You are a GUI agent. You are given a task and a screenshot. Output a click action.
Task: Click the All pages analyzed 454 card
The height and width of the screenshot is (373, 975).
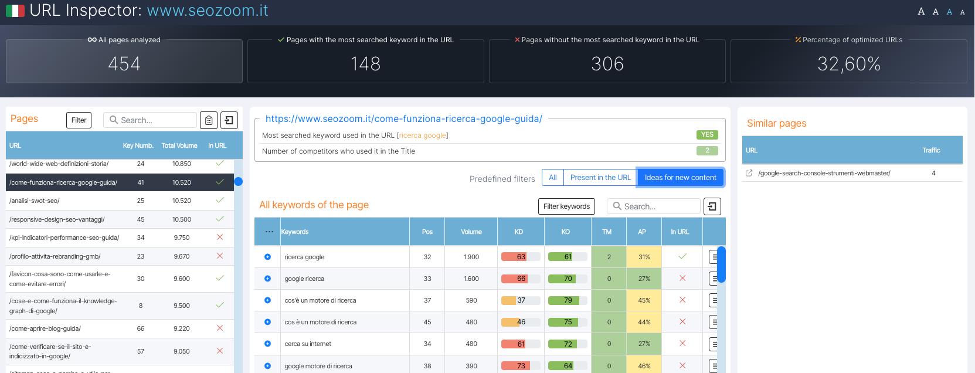124,61
